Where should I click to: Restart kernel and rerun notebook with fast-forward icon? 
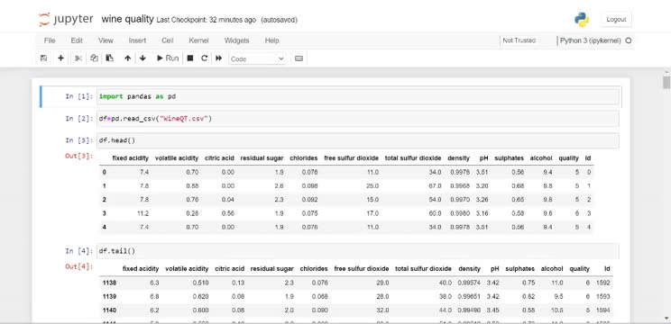click(218, 58)
